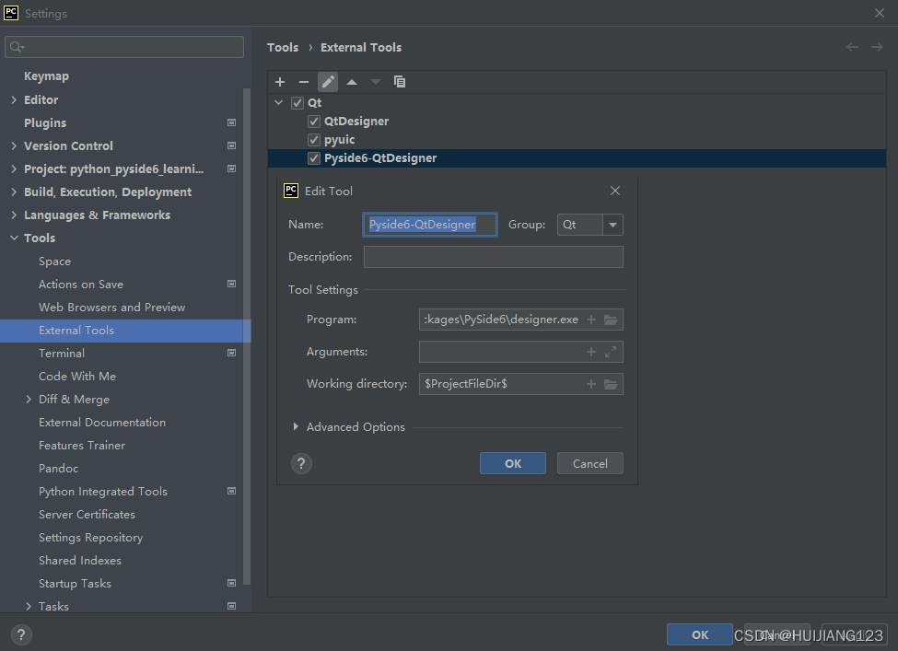The width and height of the screenshot is (898, 651).
Task: Expand Build, Execution, Deployment section
Action: point(14,192)
